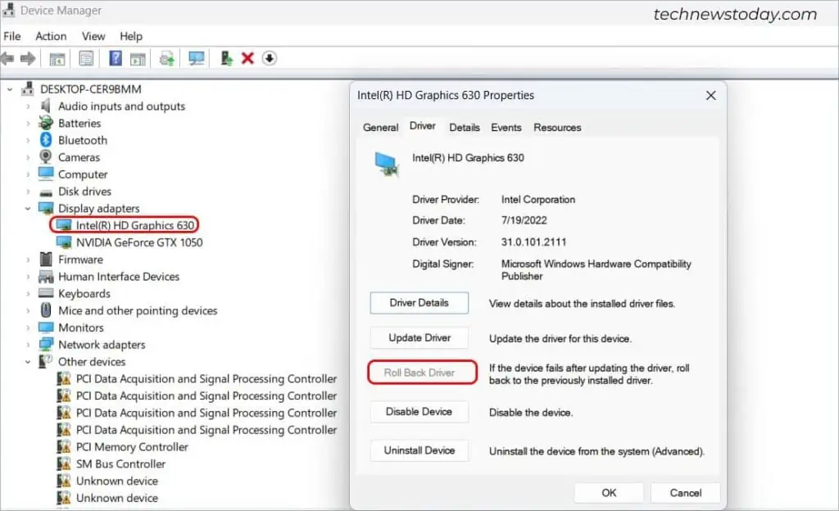Expand the Disk drives category
This screenshot has height=511, width=839.
click(x=28, y=192)
